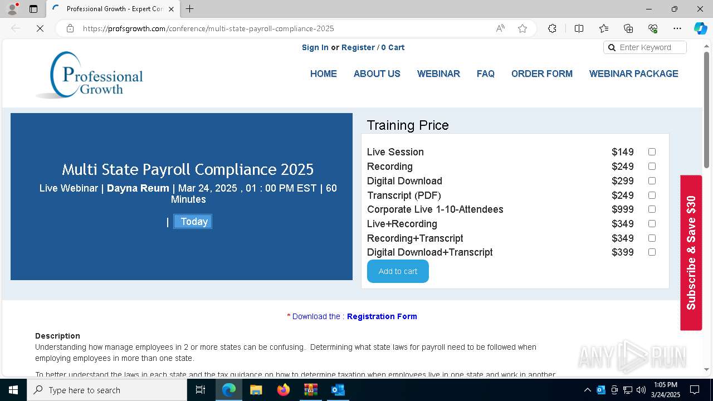Launch the Copilot sidebar

[x=700, y=28]
